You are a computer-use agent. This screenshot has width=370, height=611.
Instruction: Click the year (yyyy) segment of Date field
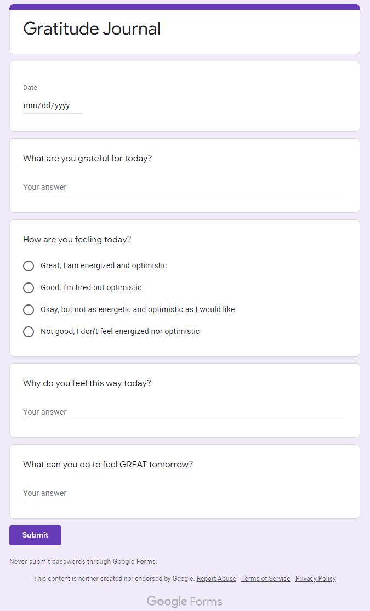click(62, 105)
